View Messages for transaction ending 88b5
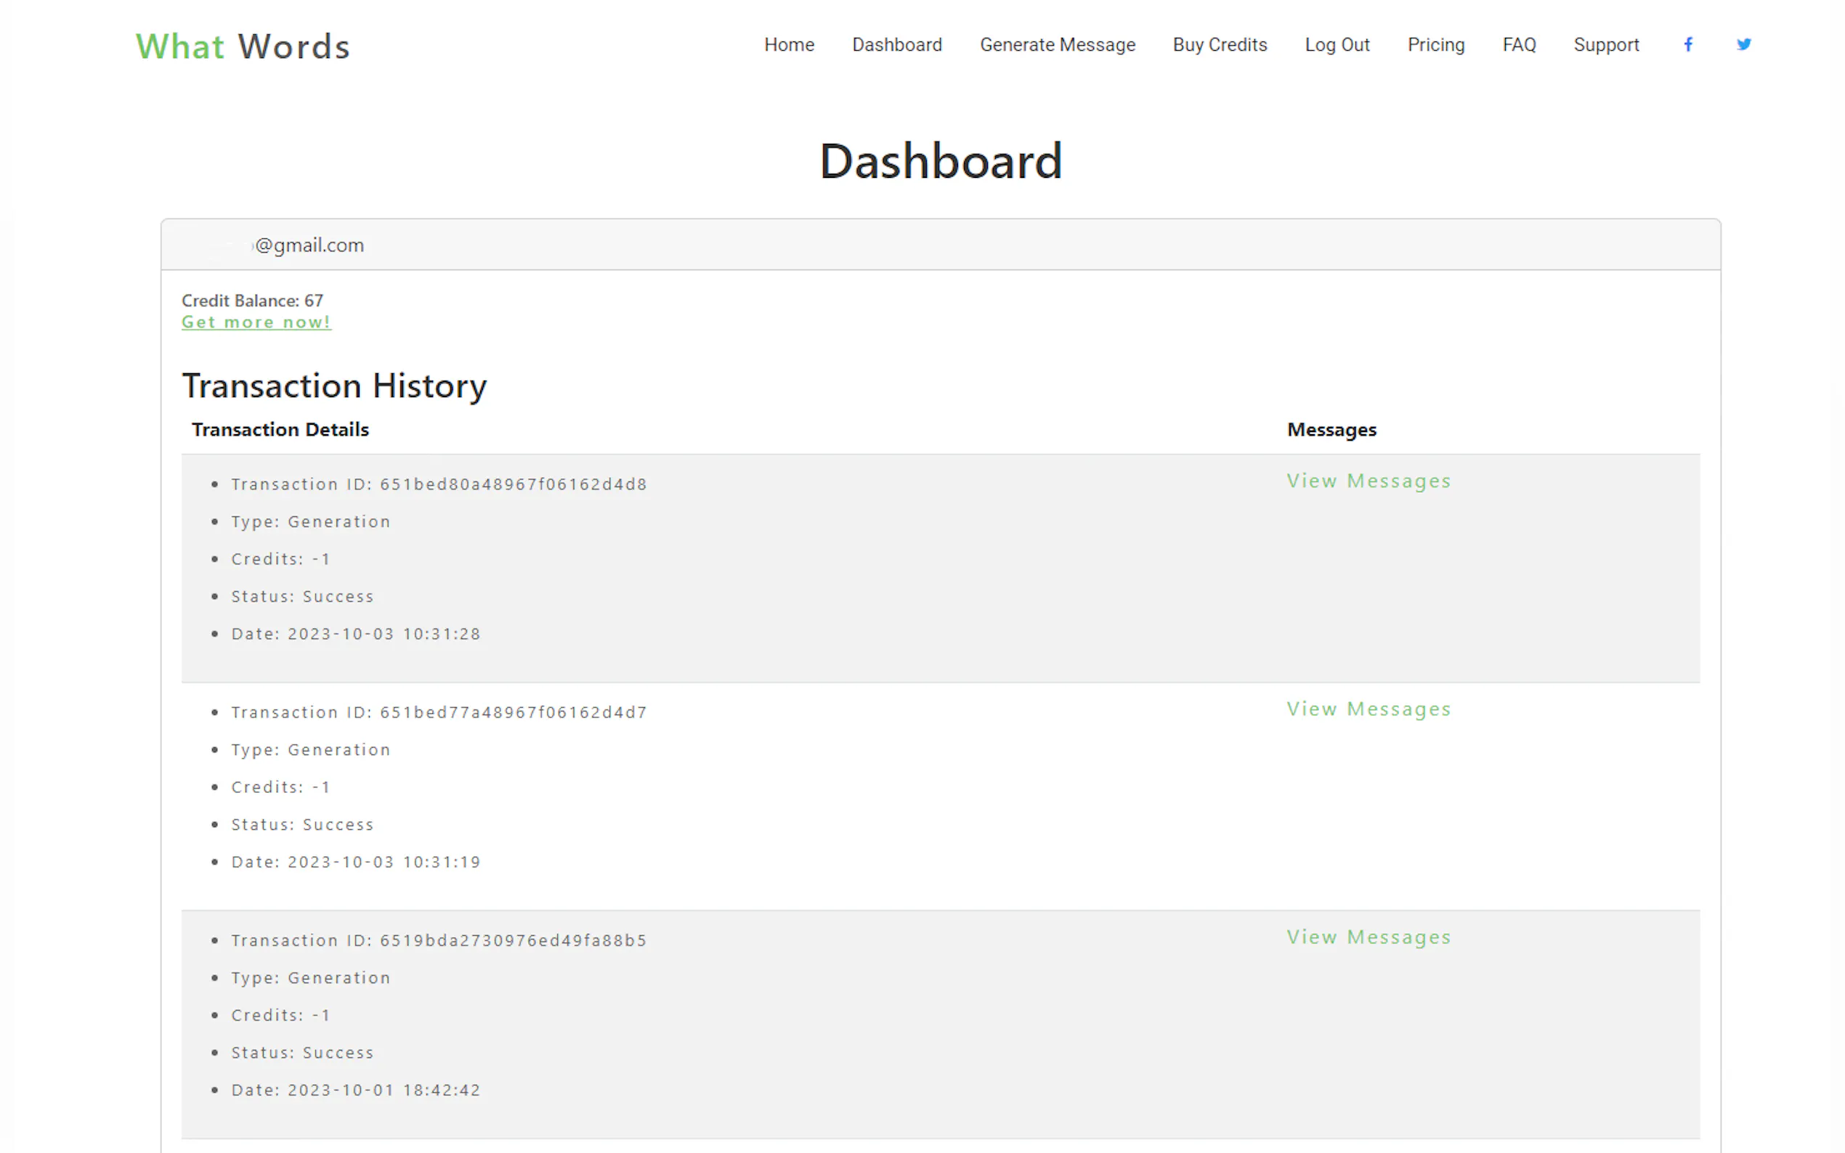This screenshot has width=1845, height=1153. click(x=1368, y=937)
